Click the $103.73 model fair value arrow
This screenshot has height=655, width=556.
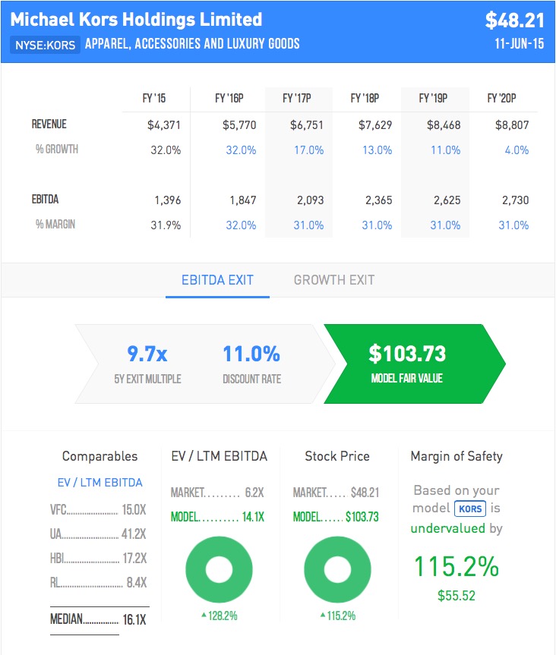coord(414,364)
